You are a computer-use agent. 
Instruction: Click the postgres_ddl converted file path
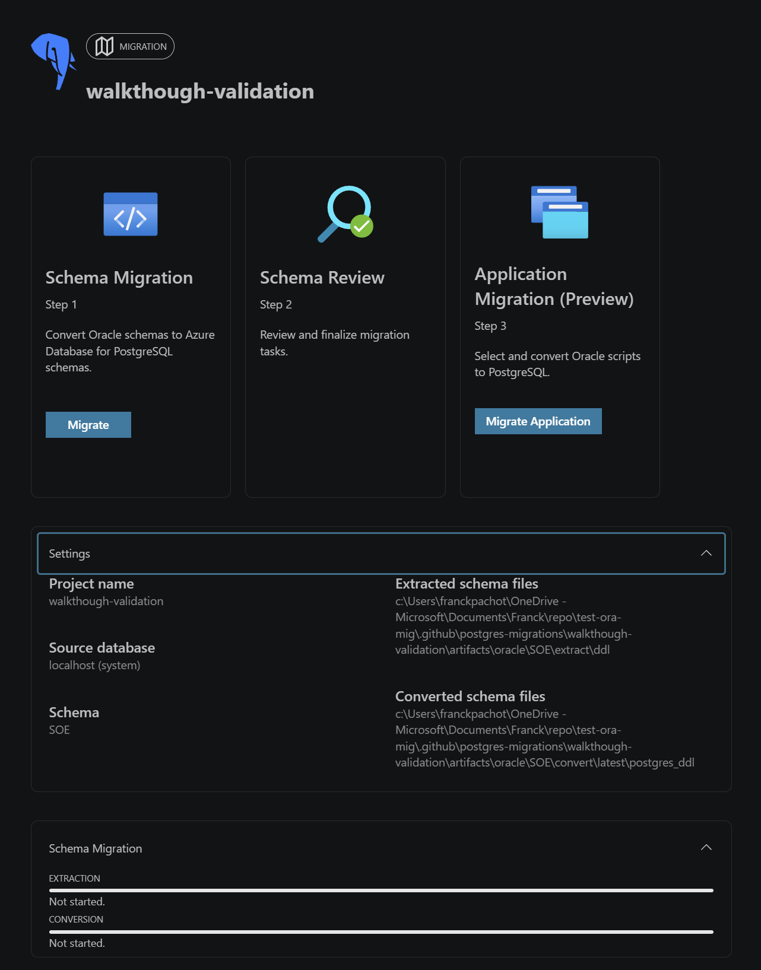[x=545, y=738]
